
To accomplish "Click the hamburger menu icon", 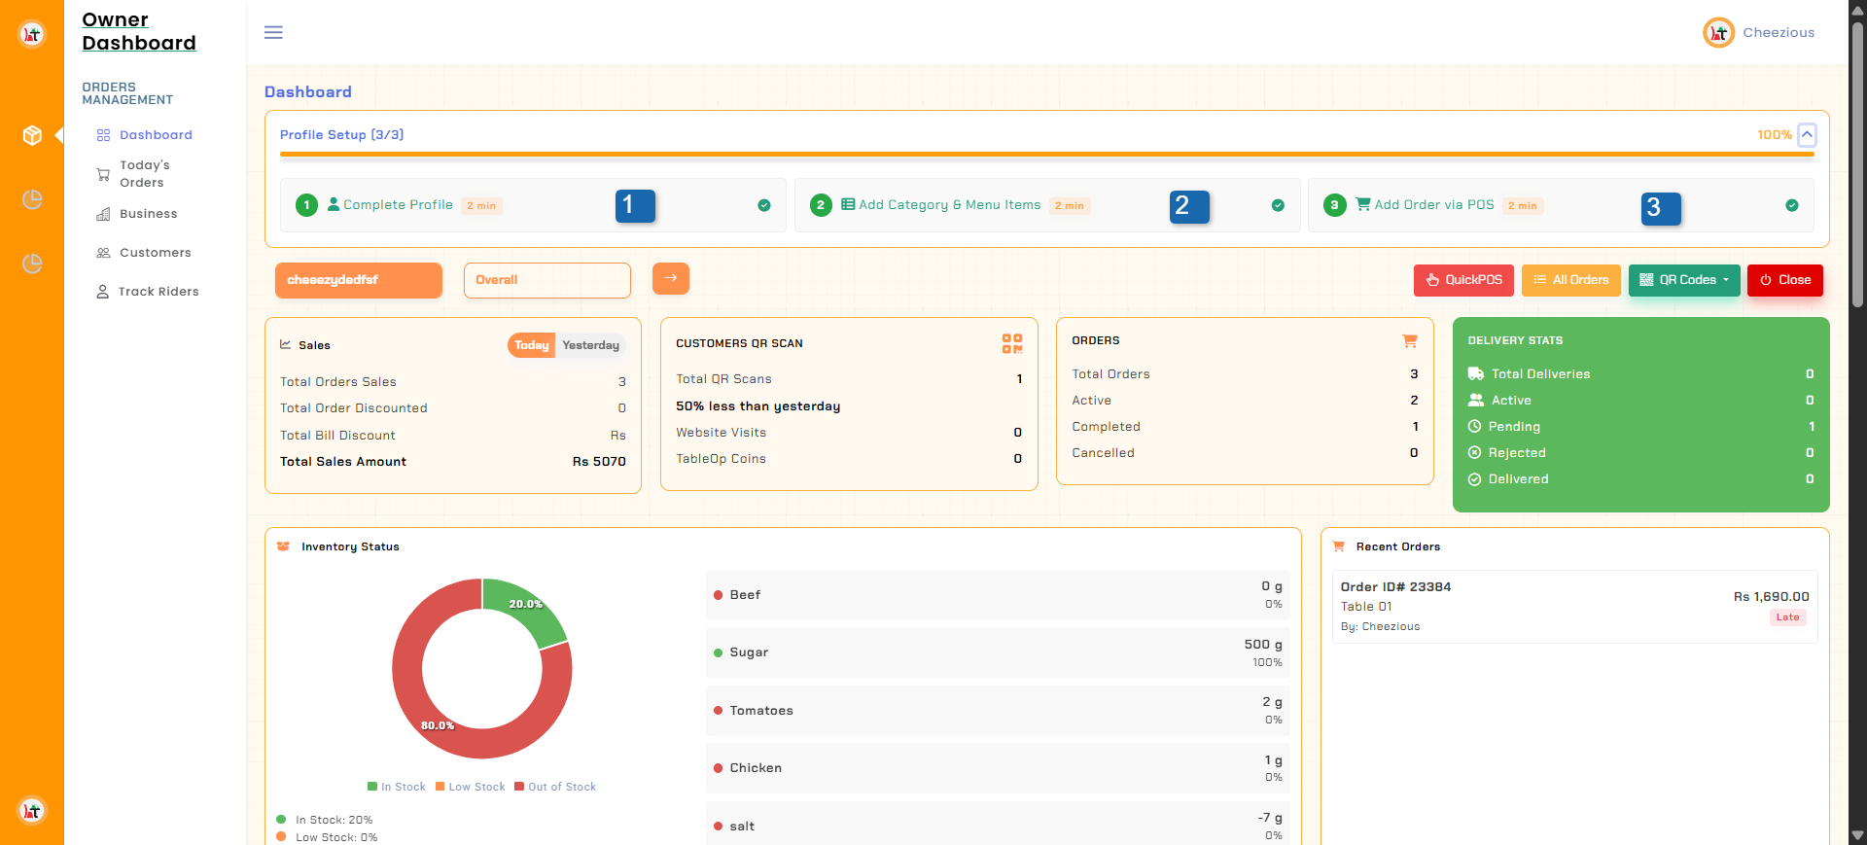I will (273, 32).
